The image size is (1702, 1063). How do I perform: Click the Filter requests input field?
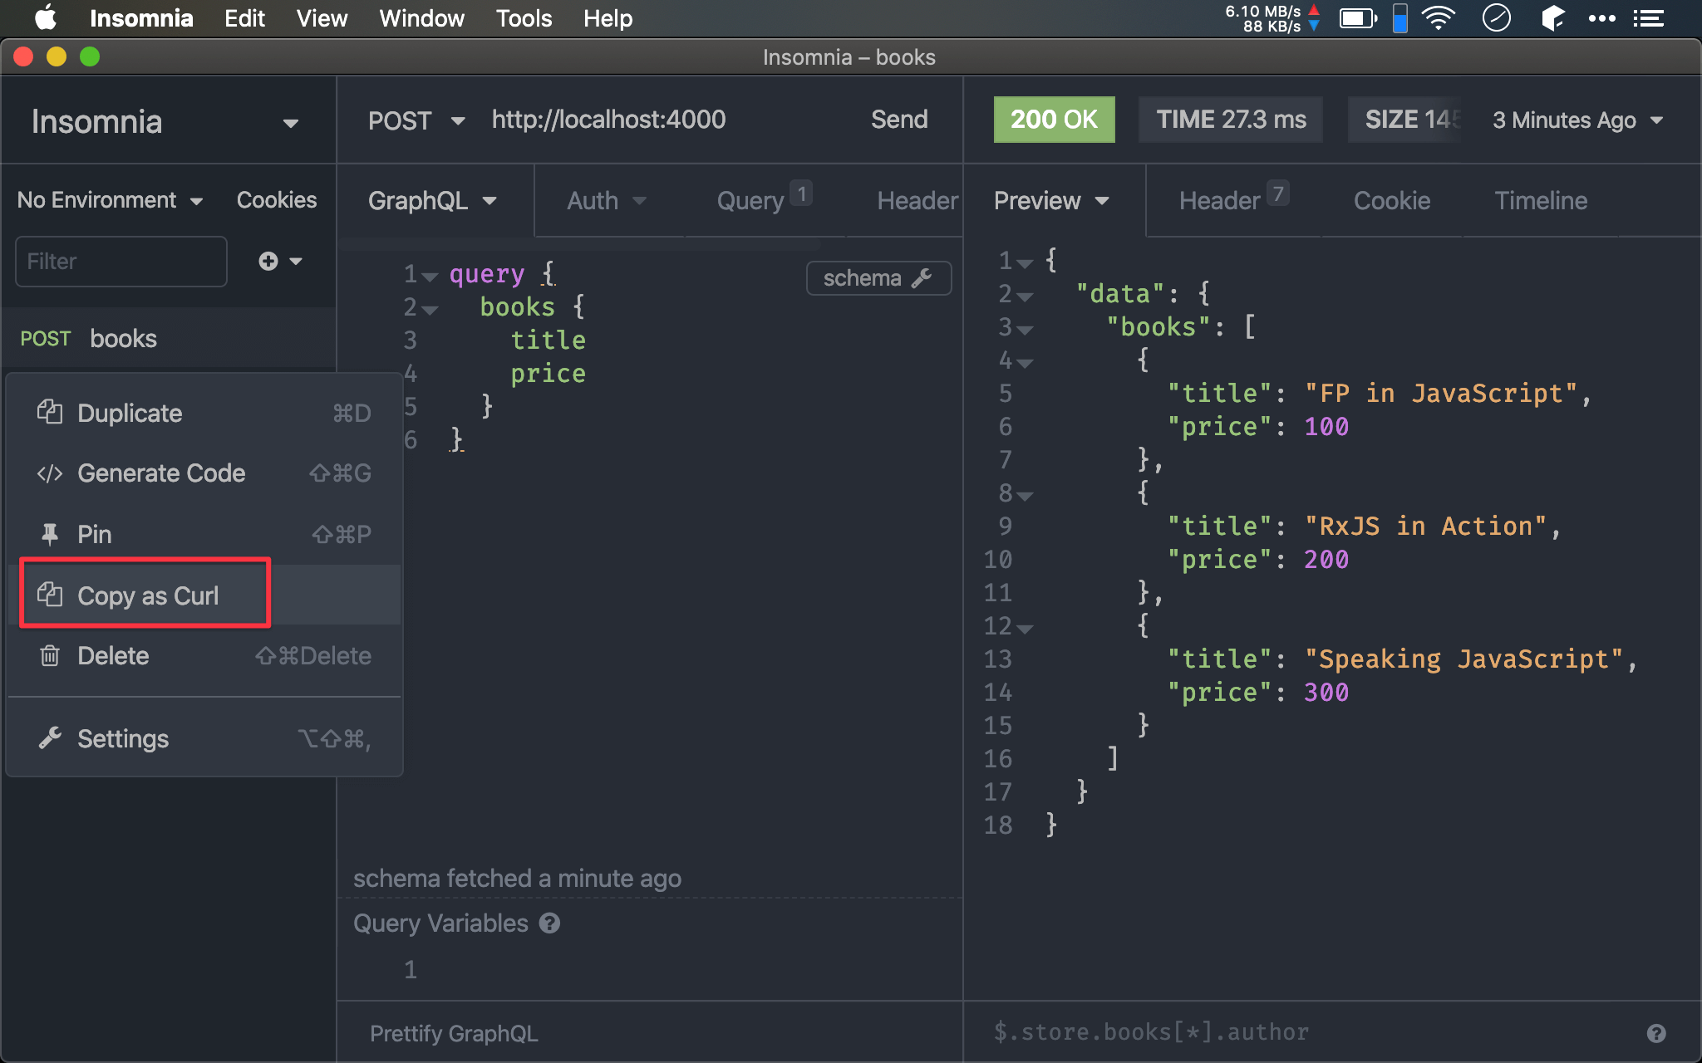tap(122, 260)
